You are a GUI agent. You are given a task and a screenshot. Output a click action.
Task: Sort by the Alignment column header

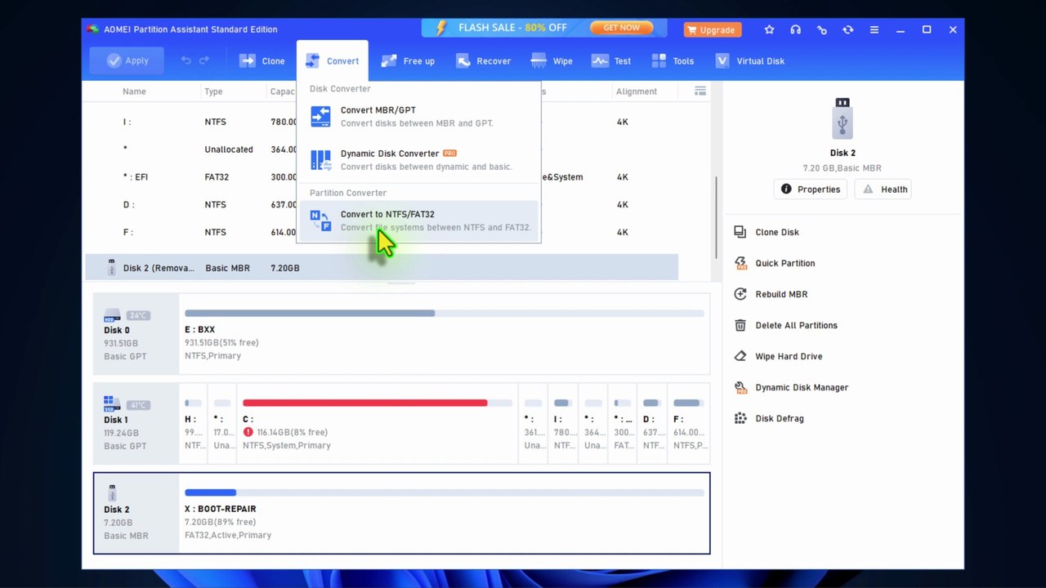[636, 91]
